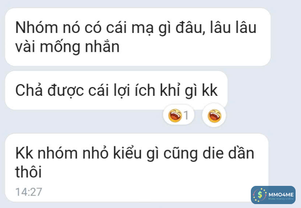
Task: Click the word 'Kk' starting the last message
Action: pyautogui.click(x=24, y=153)
